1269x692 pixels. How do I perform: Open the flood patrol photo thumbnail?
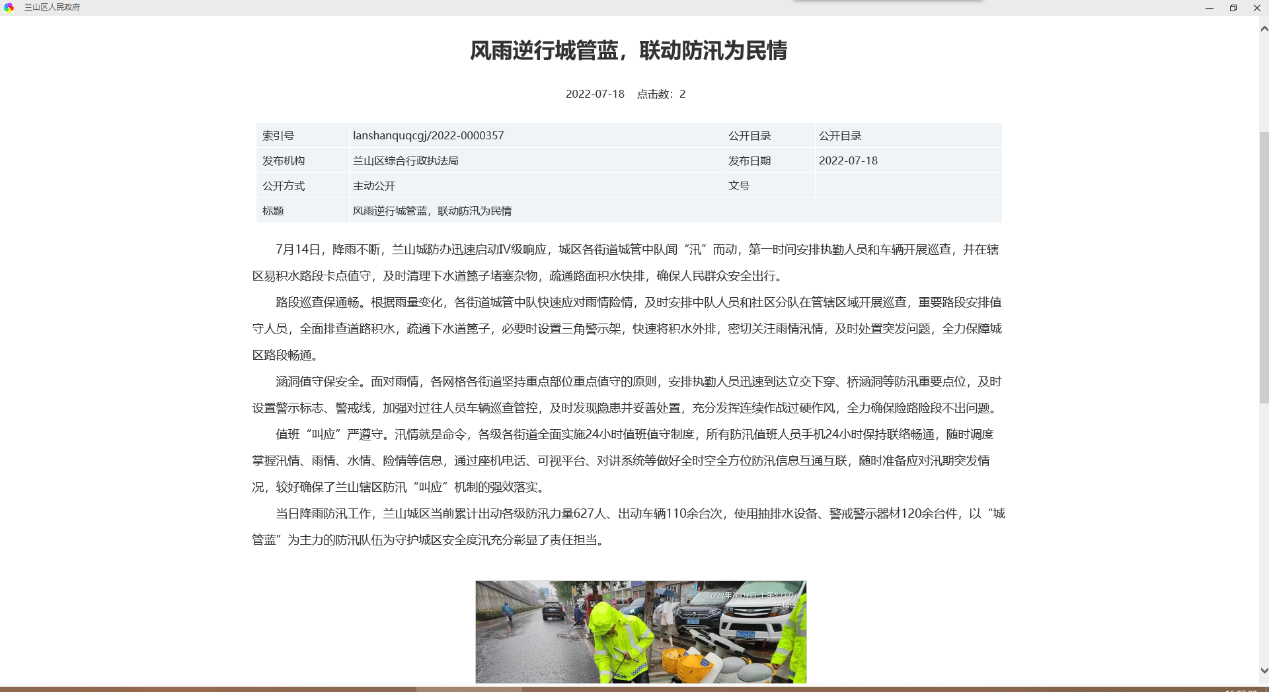click(x=641, y=632)
